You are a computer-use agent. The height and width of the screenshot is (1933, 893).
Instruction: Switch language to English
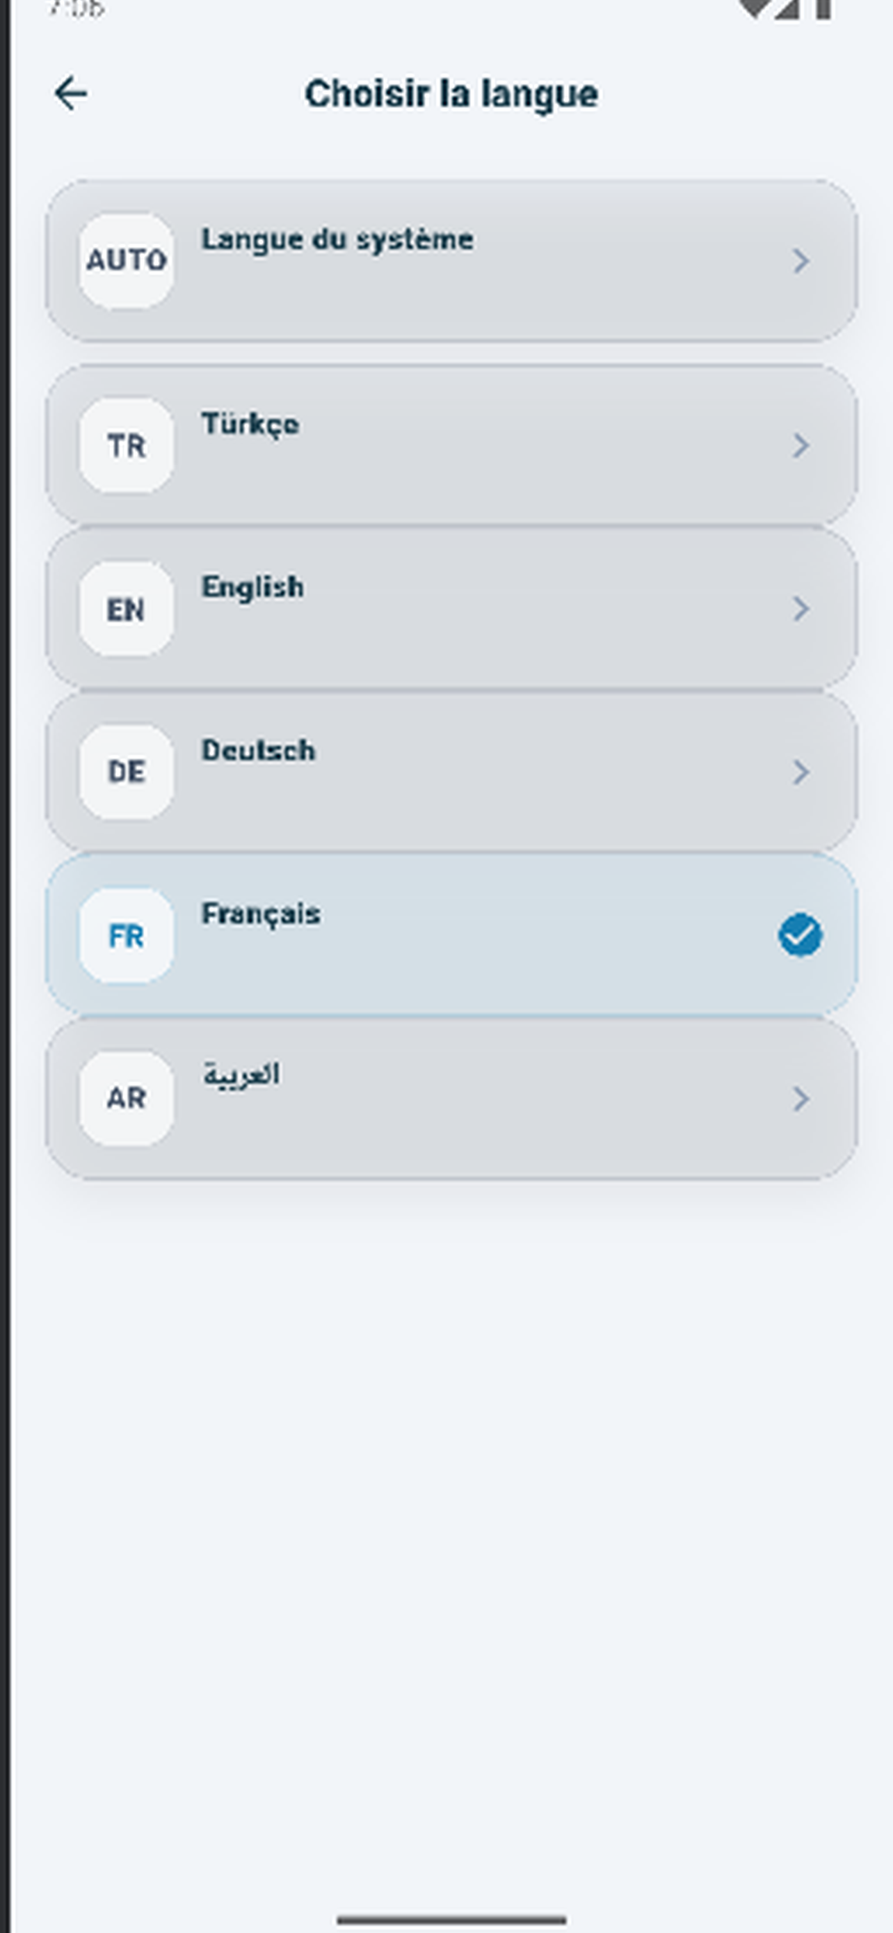pos(451,609)
